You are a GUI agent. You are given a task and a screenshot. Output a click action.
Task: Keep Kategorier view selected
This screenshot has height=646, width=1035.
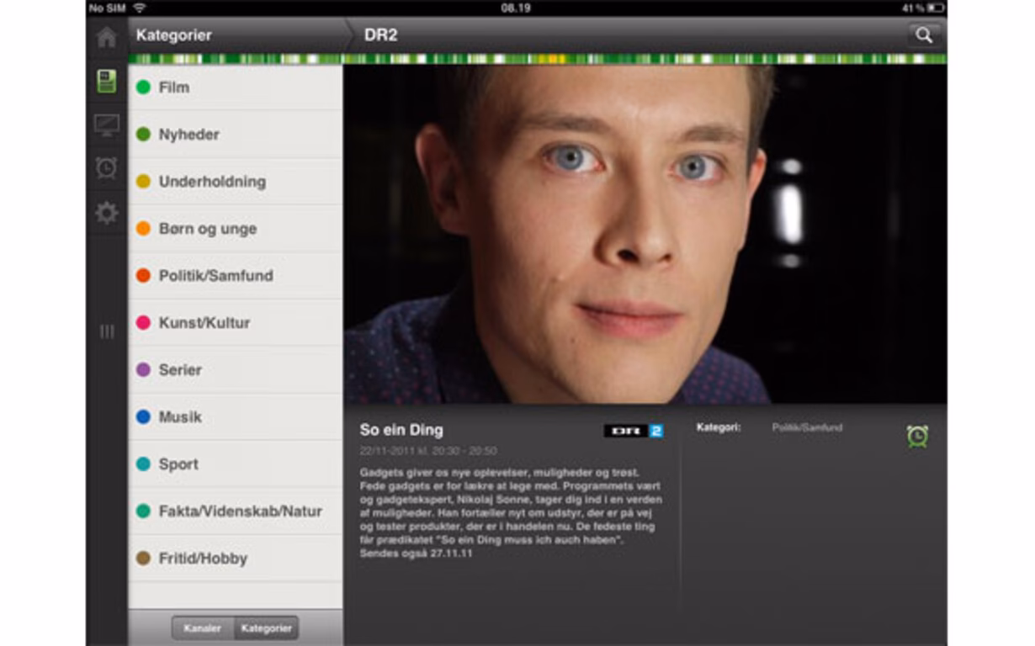[265, 628]
